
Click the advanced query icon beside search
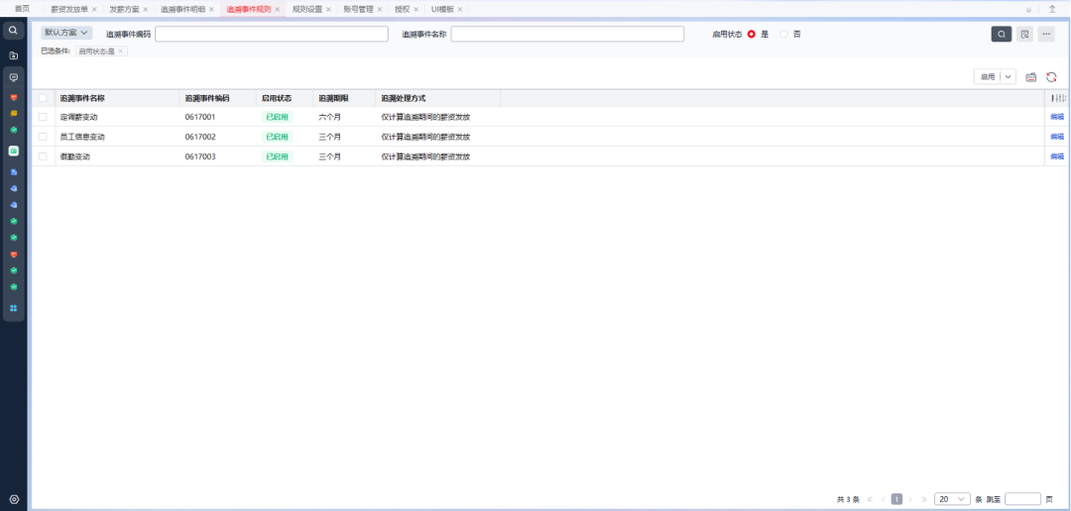pyautogui.click(x=1024, y=34)
